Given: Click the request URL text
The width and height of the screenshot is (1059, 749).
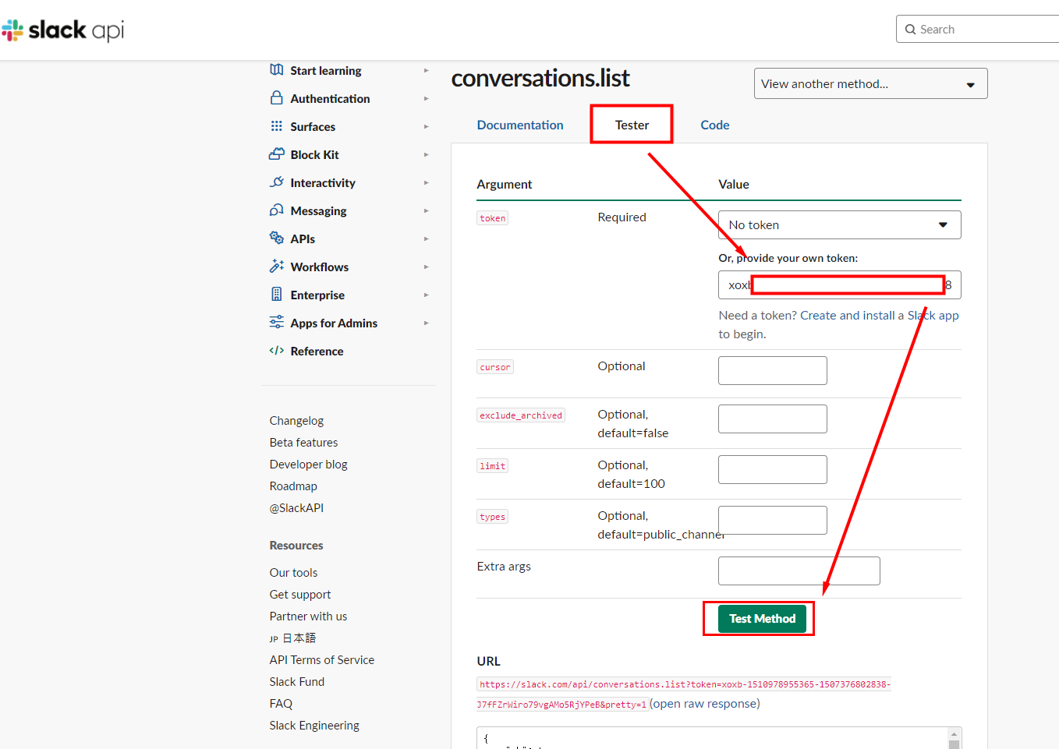Looking at the screenshot, I should [683, 694].
